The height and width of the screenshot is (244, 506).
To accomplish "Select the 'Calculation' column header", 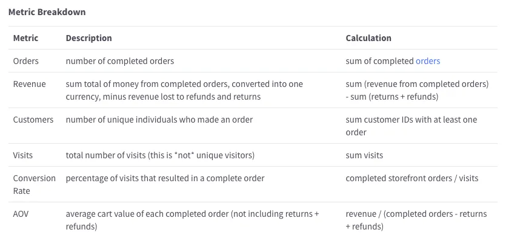I will 368,38.
